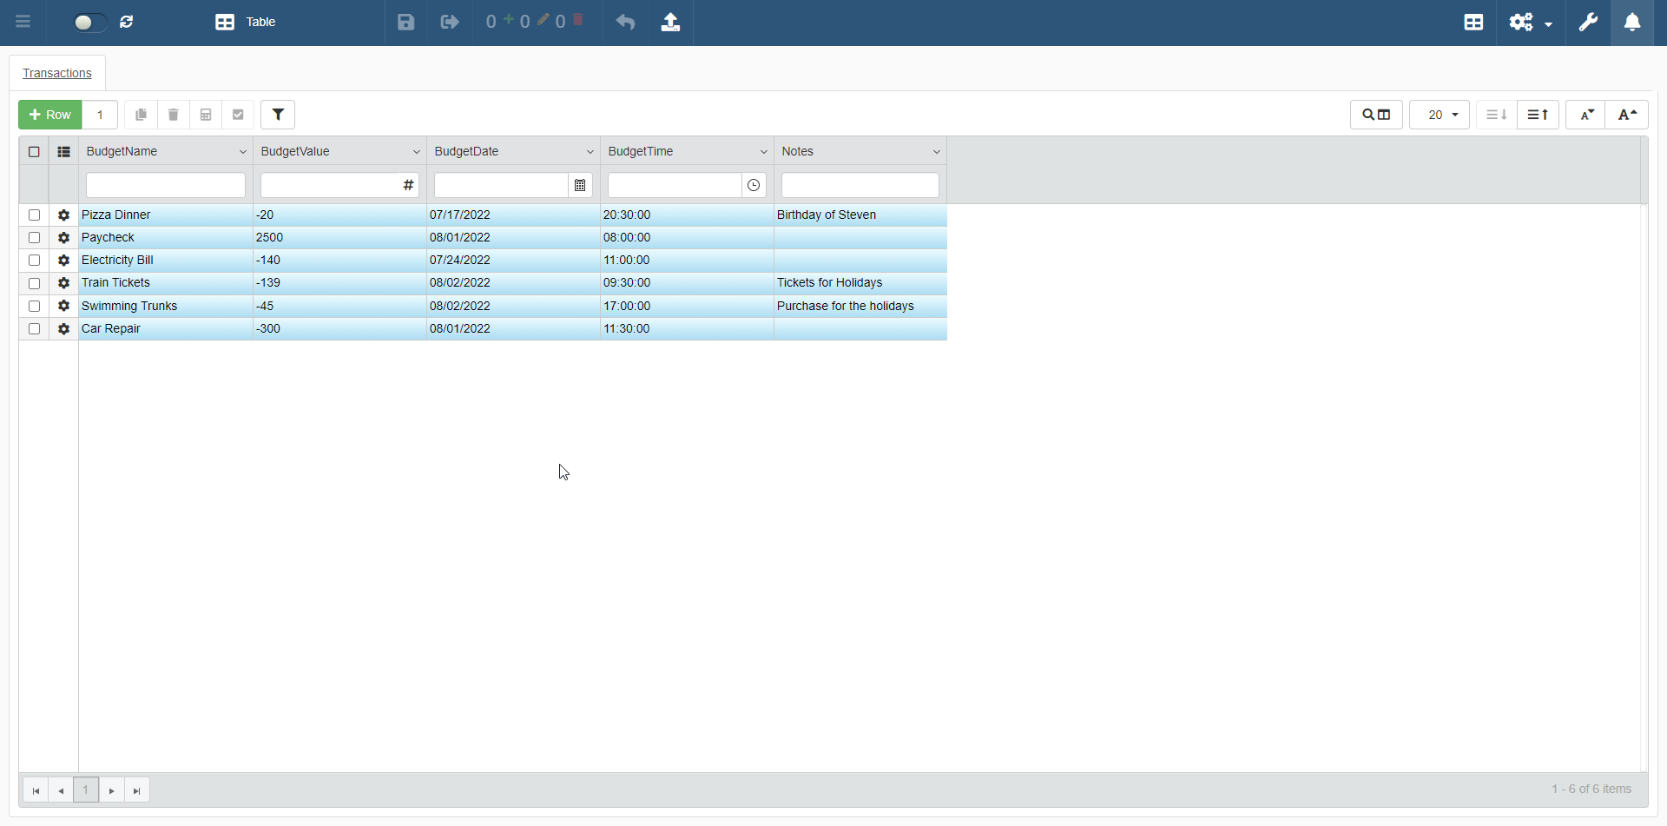The width and height of the screenshot is (1667, 826).
Task: Increase the font size of the table
Action: [x=1627, y=115]
